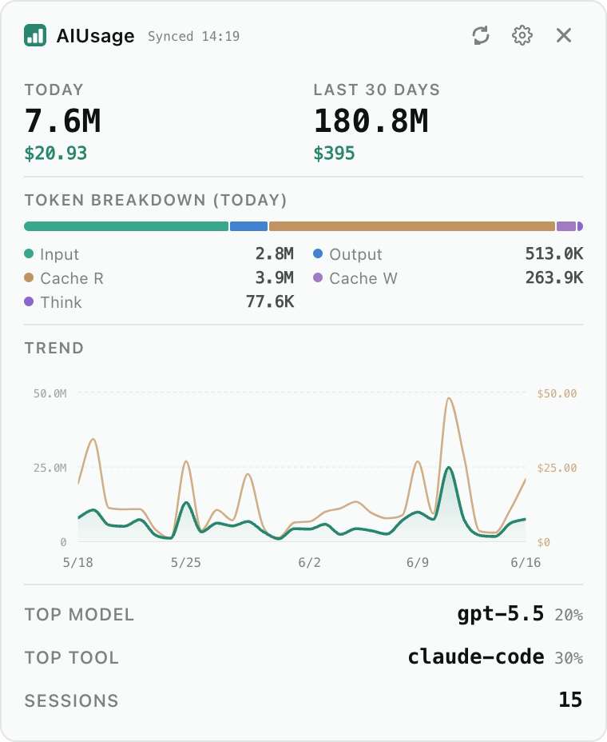Click the '25.0M' axis label

pos(50,468)
